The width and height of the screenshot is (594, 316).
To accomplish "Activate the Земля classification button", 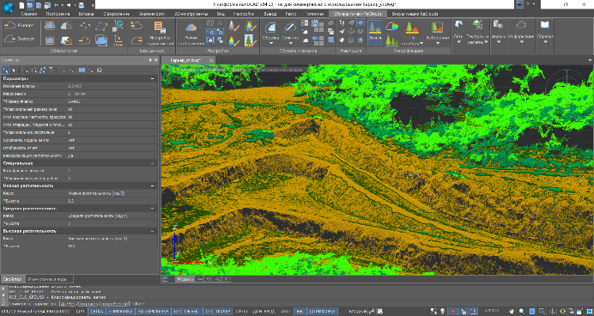I will (x=375, y=33).
